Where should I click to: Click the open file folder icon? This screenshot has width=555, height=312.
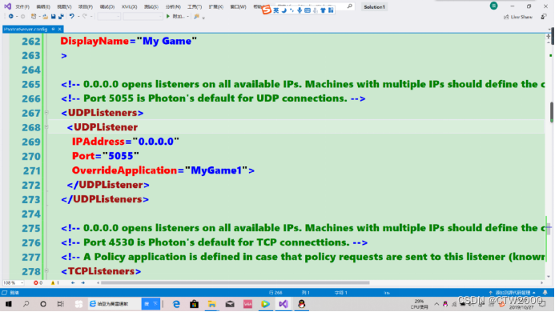tap(45, 16)
